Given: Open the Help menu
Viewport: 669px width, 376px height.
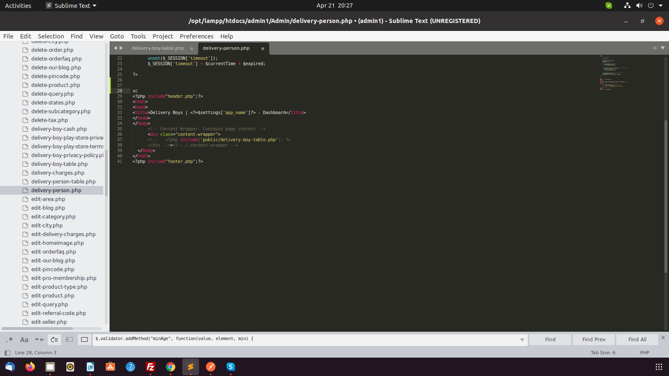Looking at the screenshot, I should click(227, 36).
